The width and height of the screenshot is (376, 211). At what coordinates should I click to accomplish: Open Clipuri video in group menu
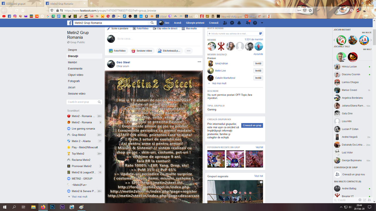click(x=75, y=75)
